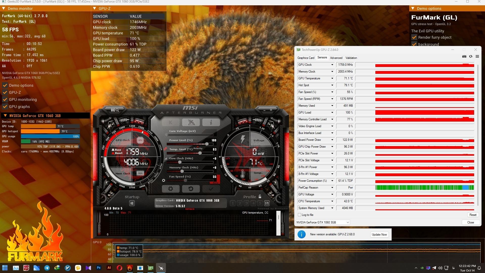Click the Afterburner save profile icon
The height and width of the screenshot is (273, 485).
tap(267, 203)
